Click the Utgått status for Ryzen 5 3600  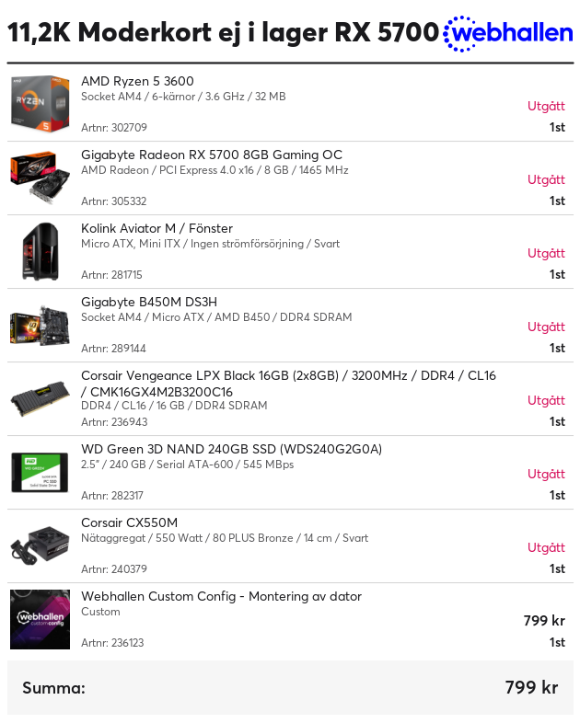(x=546, y=106)
